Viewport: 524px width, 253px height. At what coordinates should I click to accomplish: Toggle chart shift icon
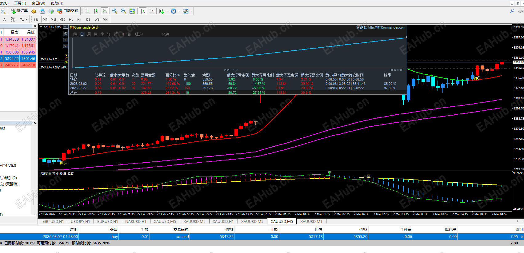151,11
